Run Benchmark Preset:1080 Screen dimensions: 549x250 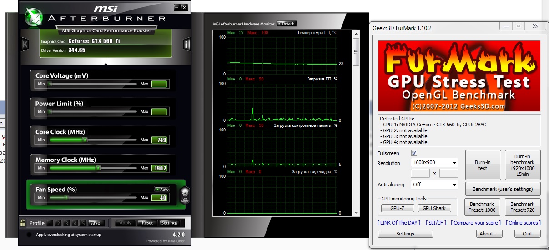tap(483, 207)
